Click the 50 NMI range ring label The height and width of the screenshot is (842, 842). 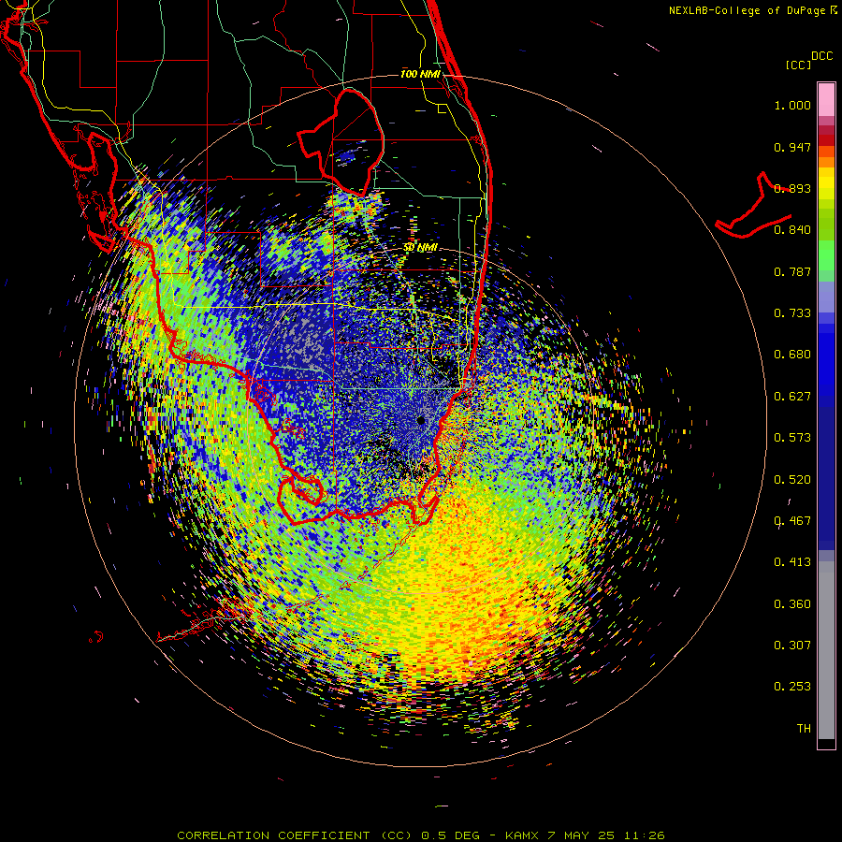(420, 248)
